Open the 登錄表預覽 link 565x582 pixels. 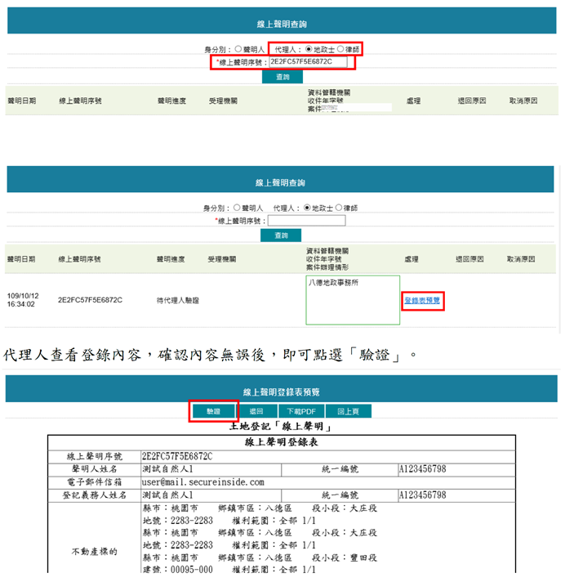pos(422,300)
